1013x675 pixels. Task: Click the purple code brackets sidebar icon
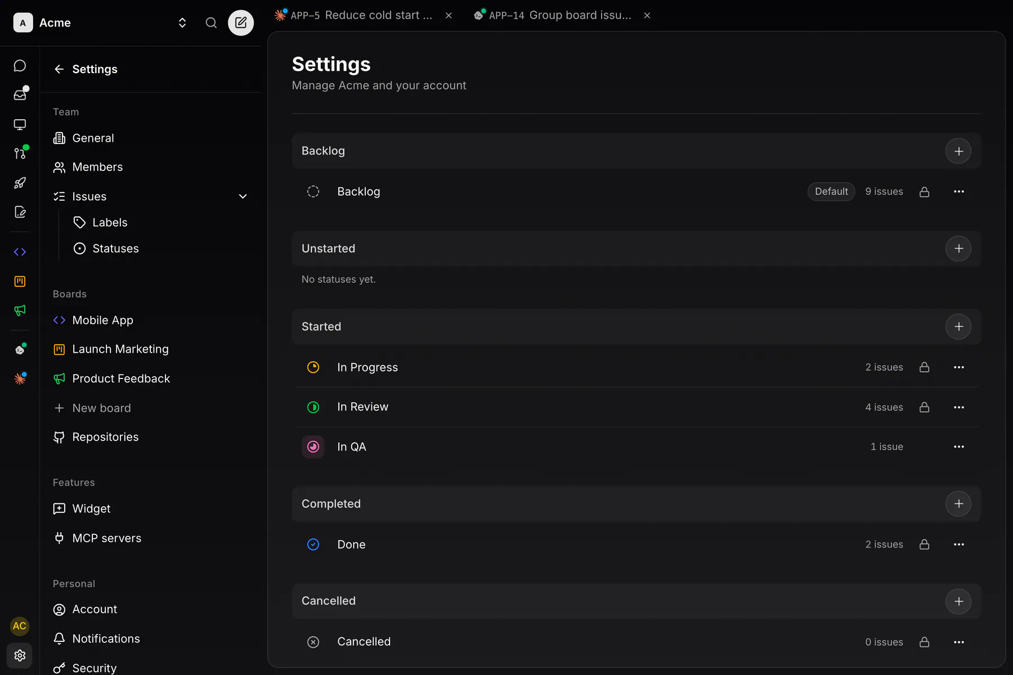[x=20, y=252]
